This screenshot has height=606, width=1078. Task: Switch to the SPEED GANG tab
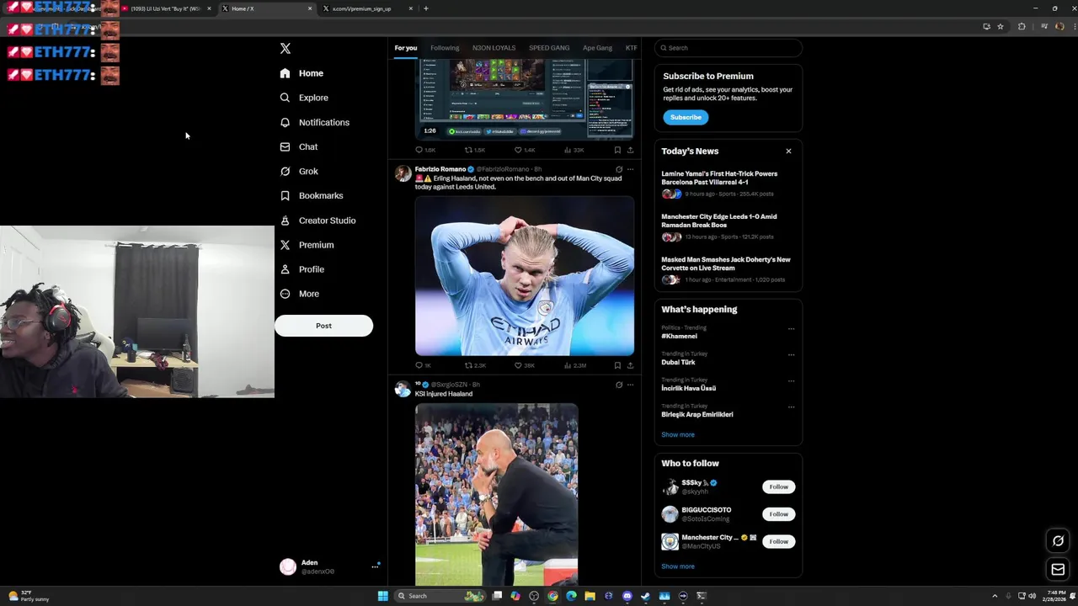(549, 48)
